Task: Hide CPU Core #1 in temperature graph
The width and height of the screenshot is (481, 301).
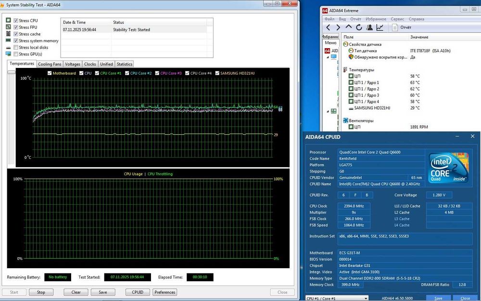Action: tap(97, 73)
